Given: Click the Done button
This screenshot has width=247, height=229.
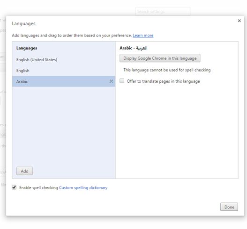Looking at the screenshot, I should (x=229, y=207).
